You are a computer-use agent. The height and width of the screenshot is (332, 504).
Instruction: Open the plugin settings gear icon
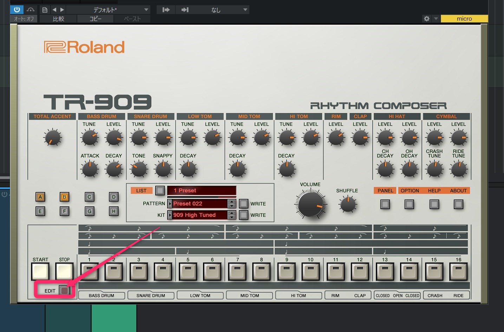tap(426, 19)
